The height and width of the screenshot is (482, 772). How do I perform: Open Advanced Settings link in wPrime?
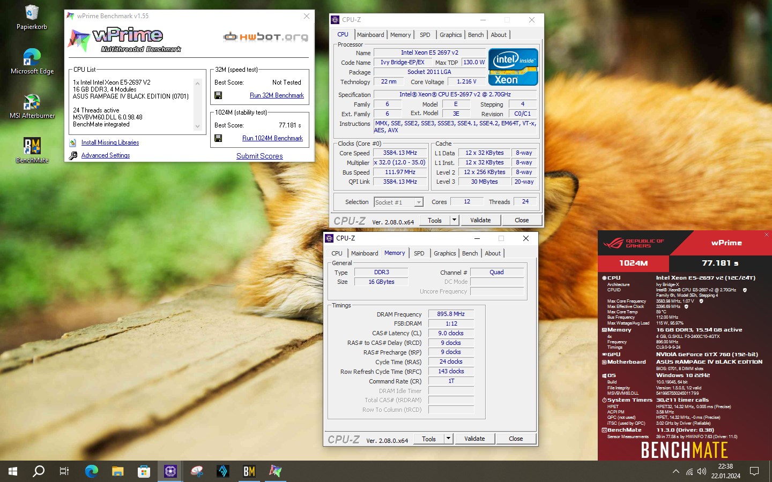pyautogui.click(x=106, y=155)
